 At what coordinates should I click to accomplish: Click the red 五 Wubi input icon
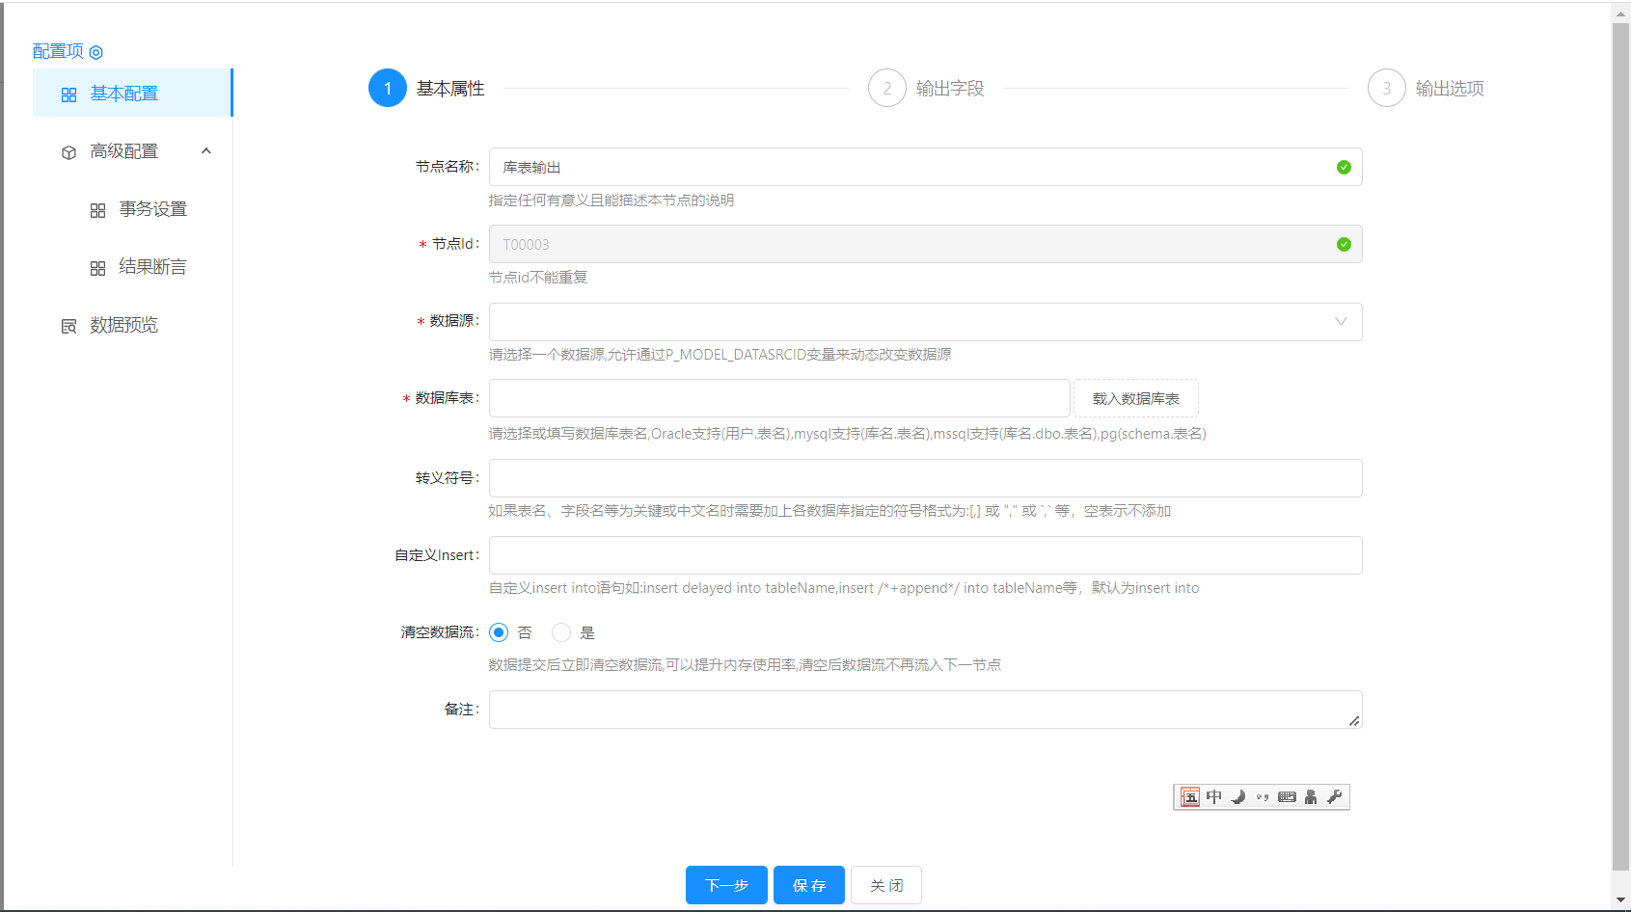[x=1190, y=796]
